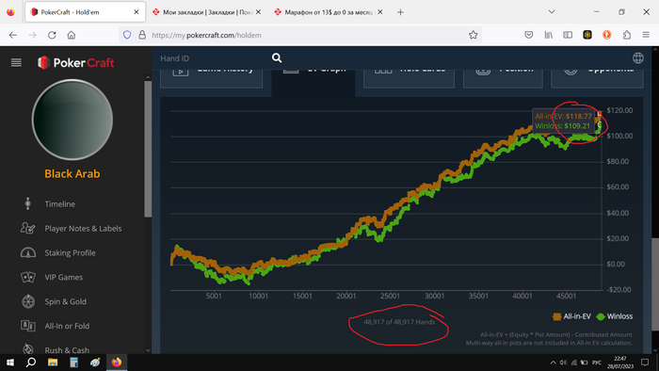The image size is (659, 371).
Task: Toggle the Firefox sidebar view
Action: pyautogui.click(x=568, y=35)
